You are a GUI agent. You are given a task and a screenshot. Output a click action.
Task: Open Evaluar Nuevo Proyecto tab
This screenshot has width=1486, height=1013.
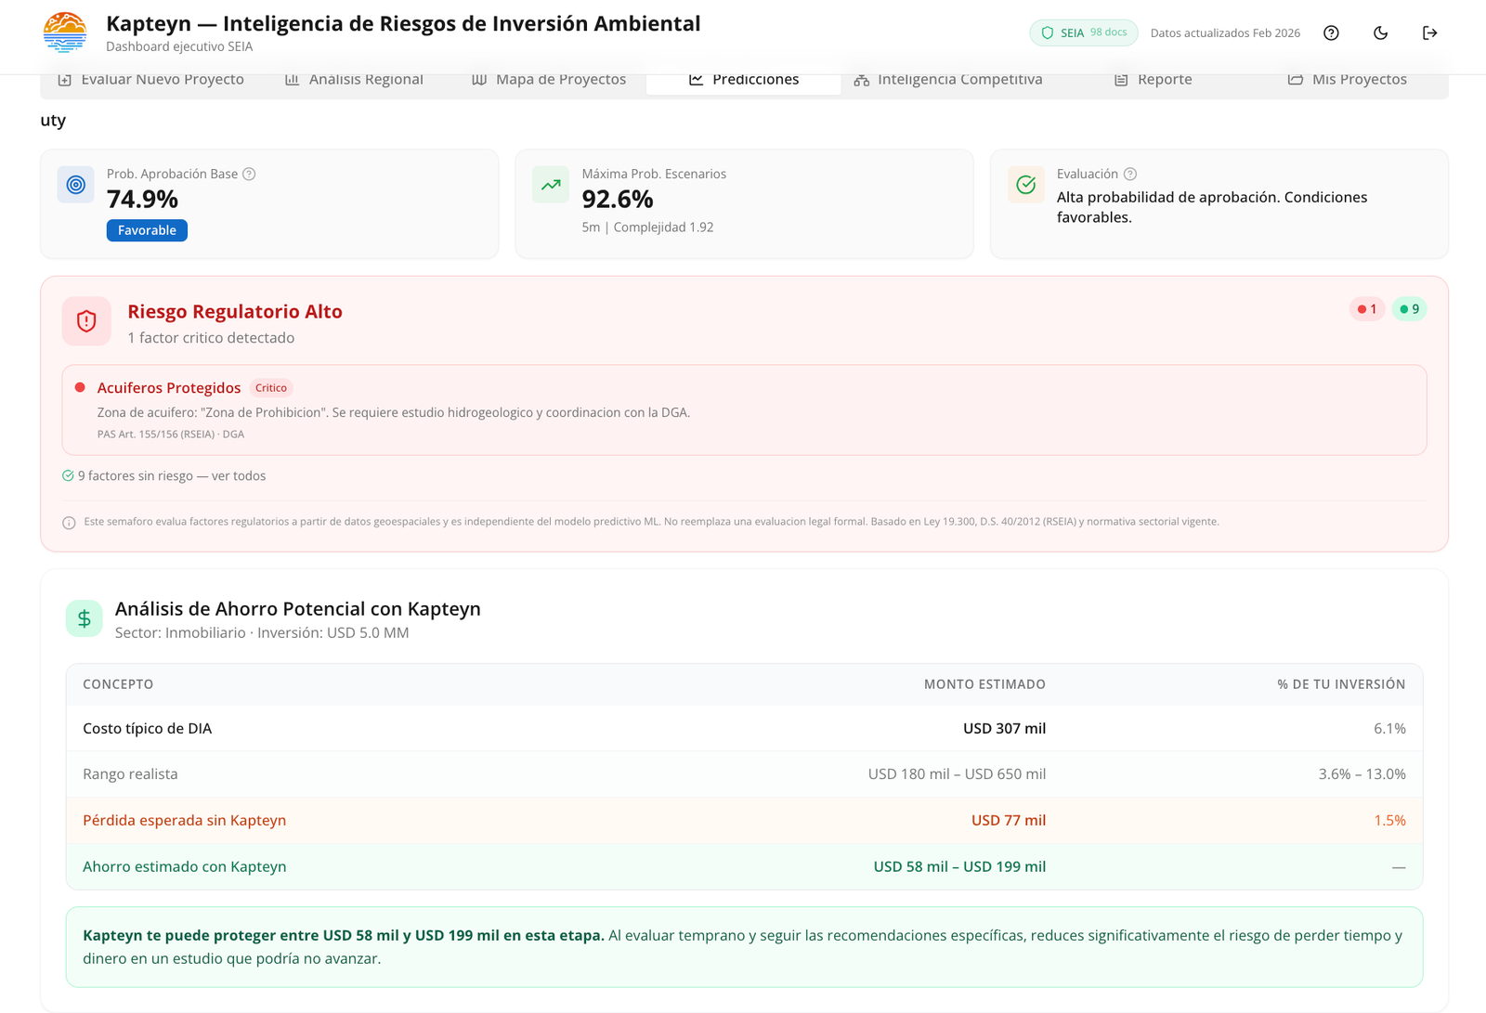coord(151,80)
